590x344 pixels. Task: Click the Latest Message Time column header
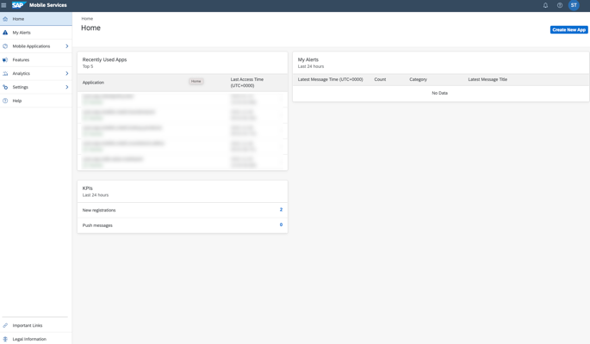point(331,79)
